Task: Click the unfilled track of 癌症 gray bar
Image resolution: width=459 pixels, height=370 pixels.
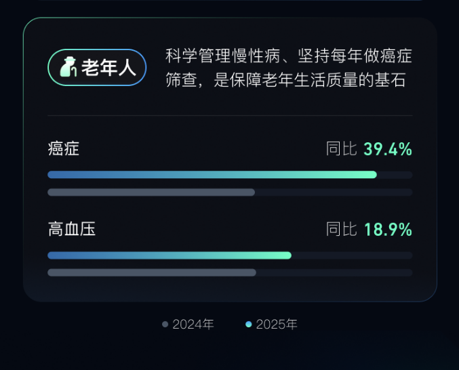Action: point(333,192)
